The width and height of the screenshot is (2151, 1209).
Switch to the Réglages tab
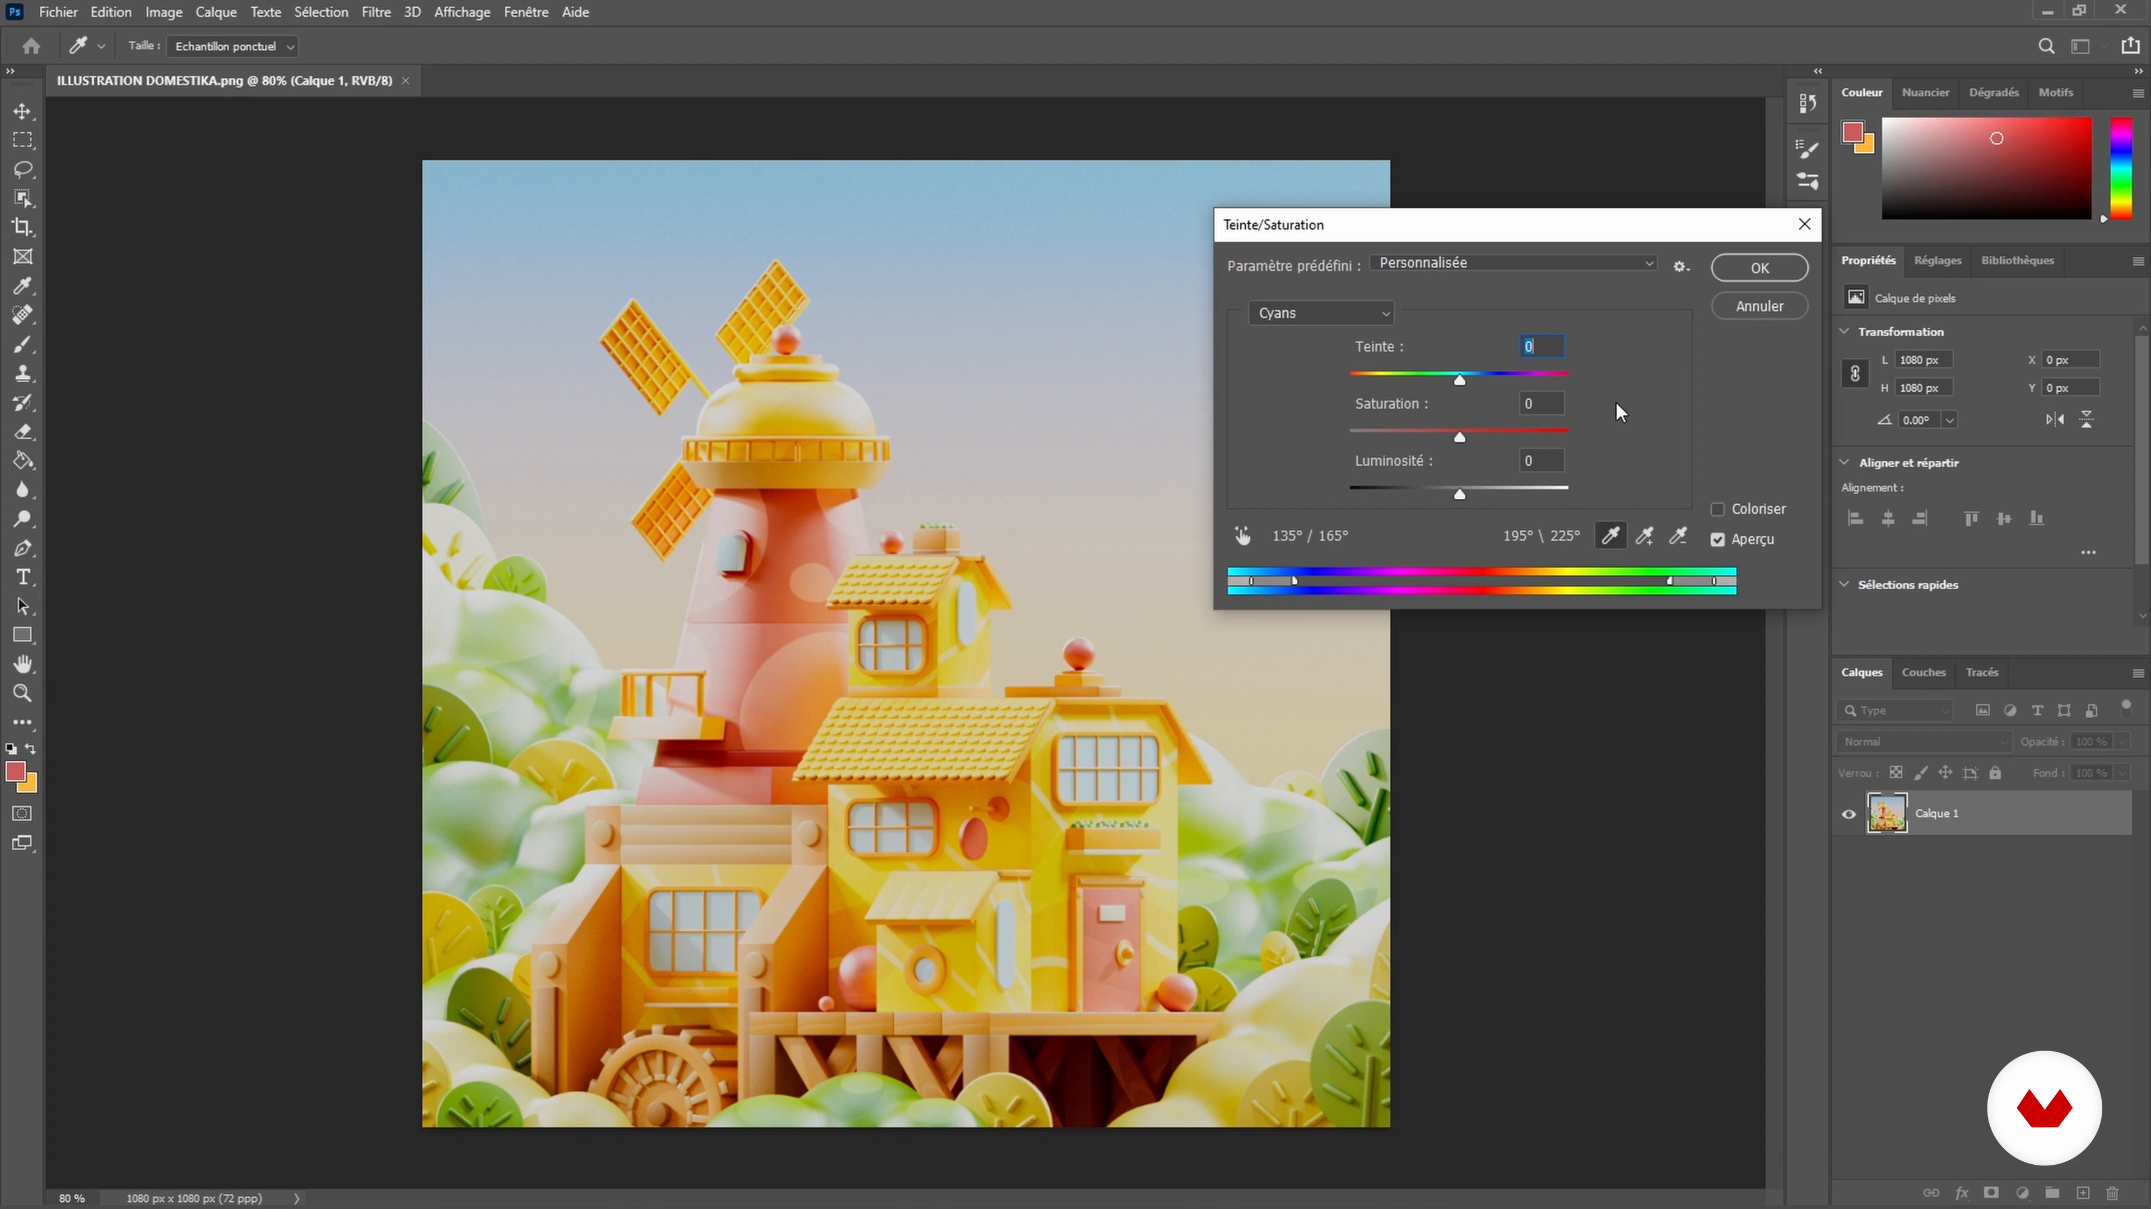[x=1937, y=260]
